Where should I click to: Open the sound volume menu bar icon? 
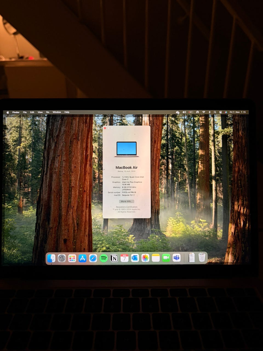pyautogui.click(x=184, y=112)
